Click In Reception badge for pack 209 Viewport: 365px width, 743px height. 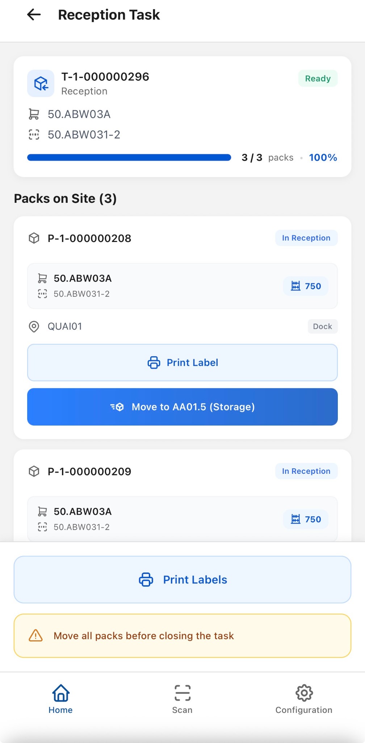click(306, 471)
